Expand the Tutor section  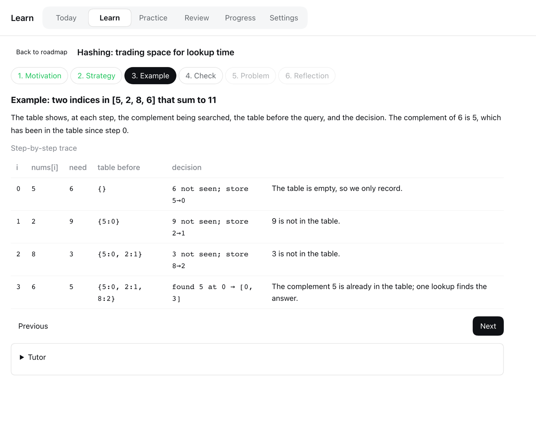tap(33, 357)
